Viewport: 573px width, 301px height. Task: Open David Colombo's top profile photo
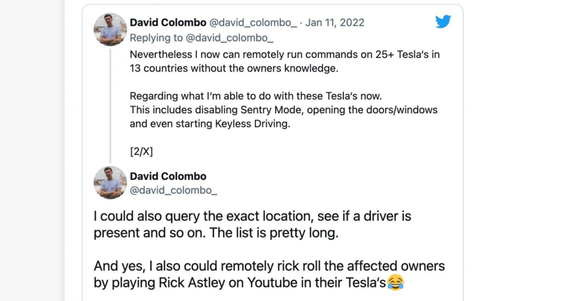pos(110,30)
